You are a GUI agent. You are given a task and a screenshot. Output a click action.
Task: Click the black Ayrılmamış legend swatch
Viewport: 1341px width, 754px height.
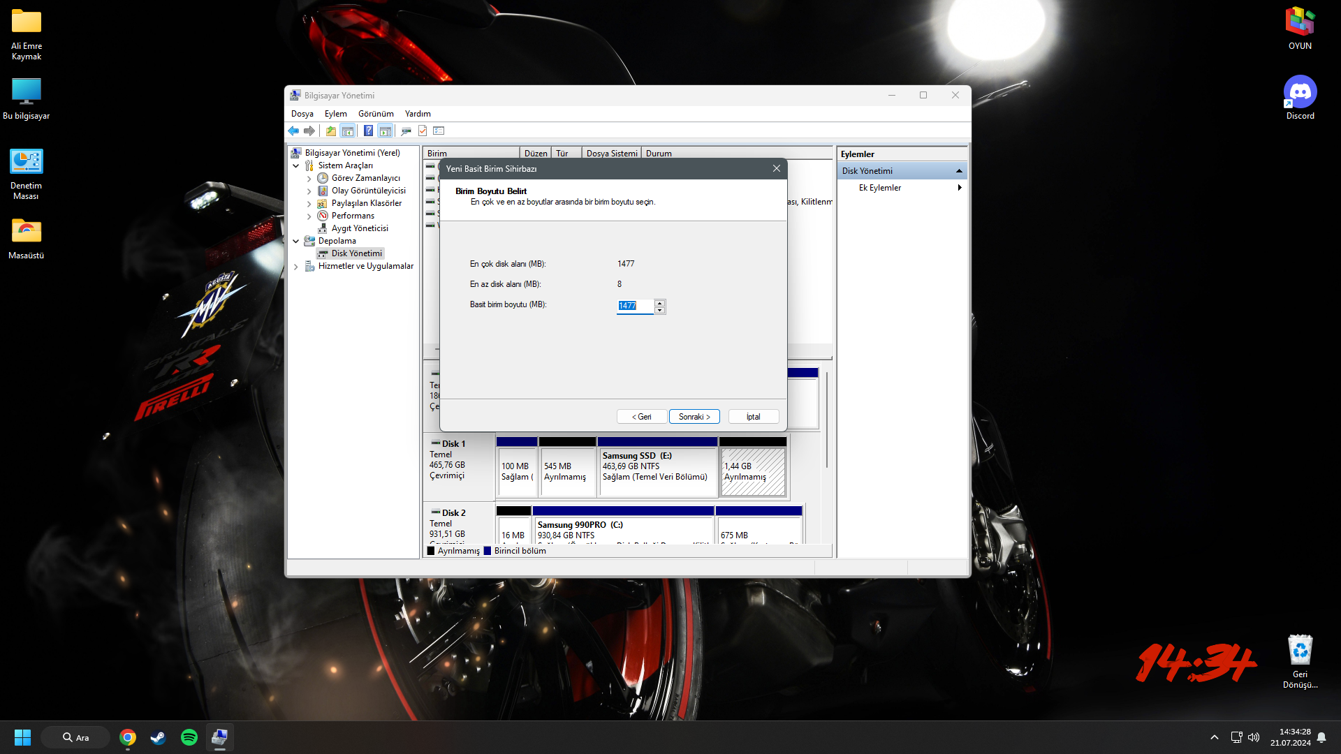pos(431,551)
